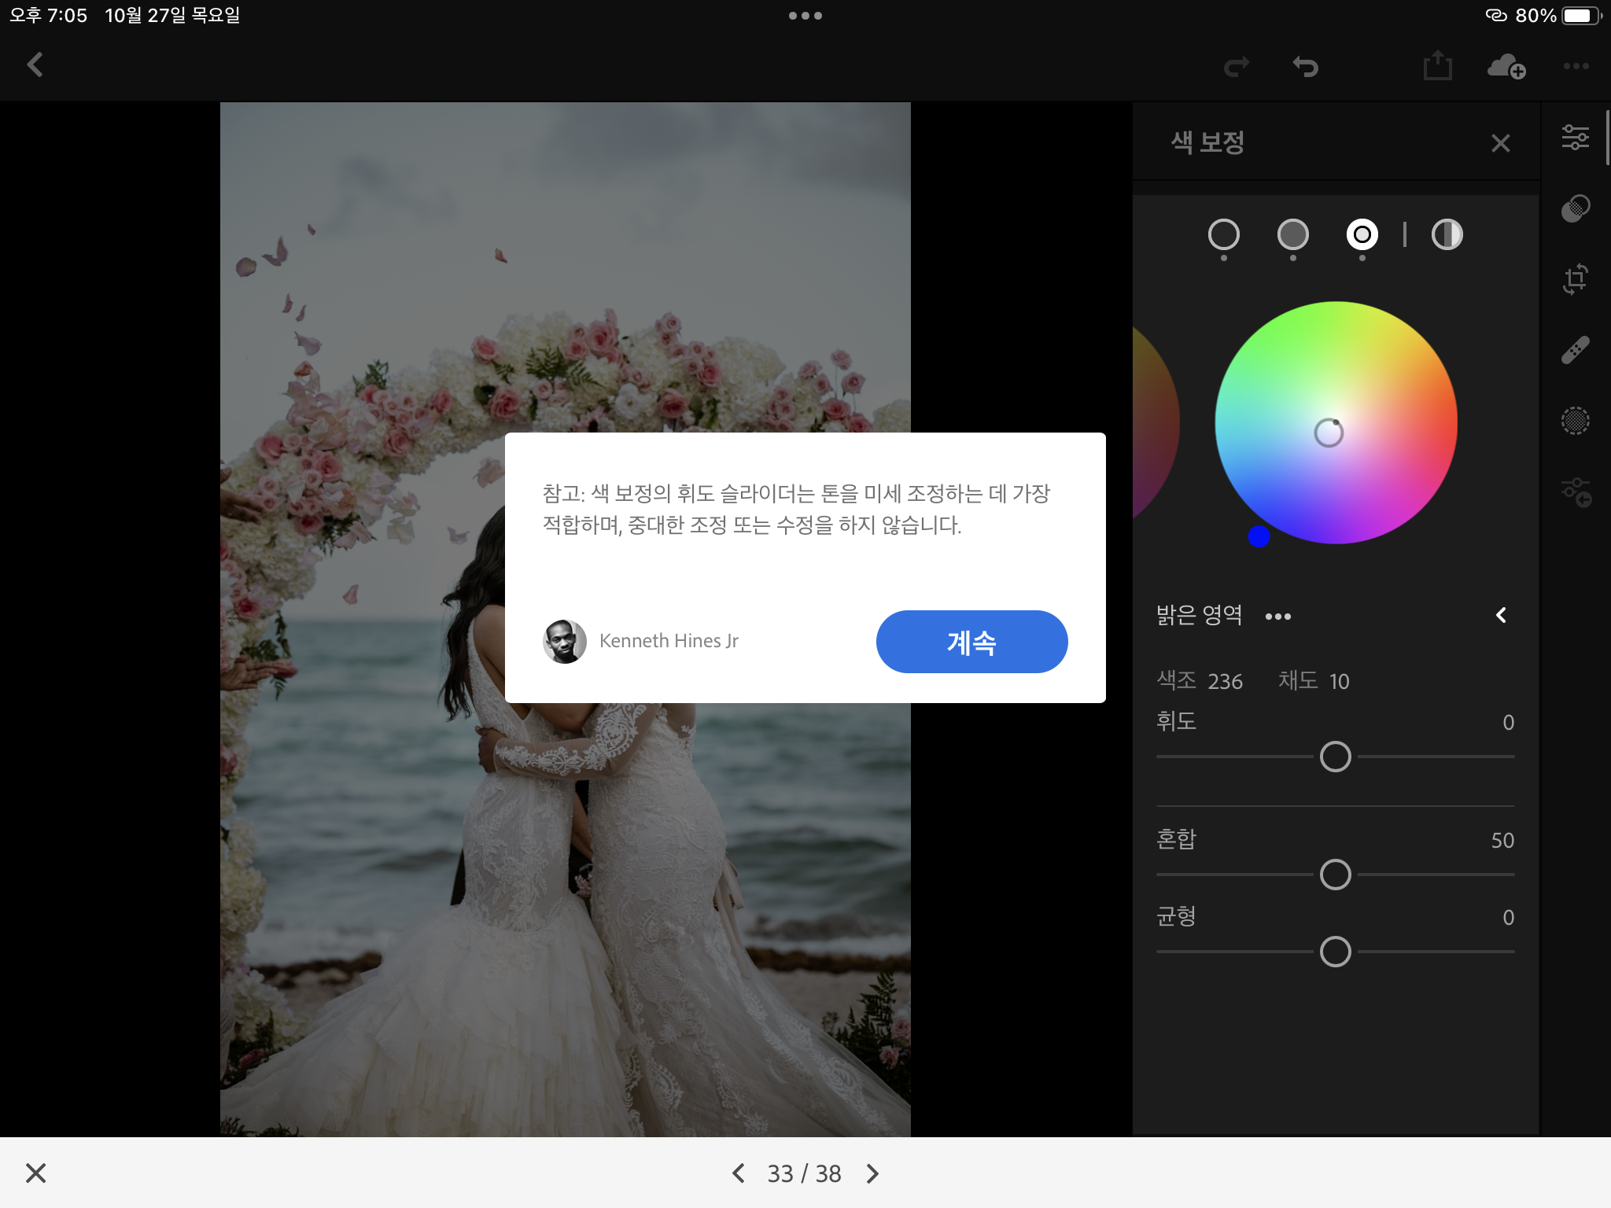Viewport: 1611px width, 1208px height.
Task: Select the Healing brush tool
Action: pos(1575,350)
